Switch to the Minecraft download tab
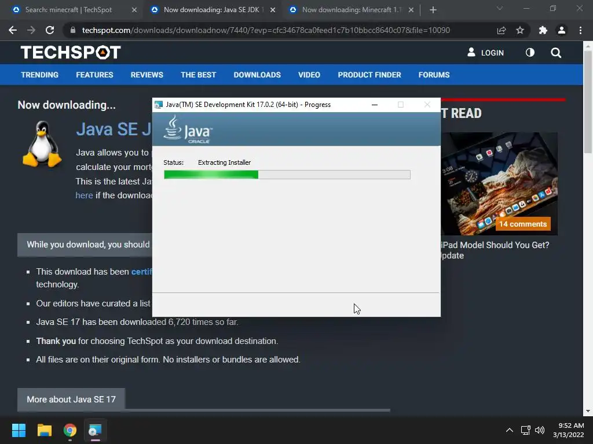The height and width of the screenshot is (444, 593). coord(352,10)
